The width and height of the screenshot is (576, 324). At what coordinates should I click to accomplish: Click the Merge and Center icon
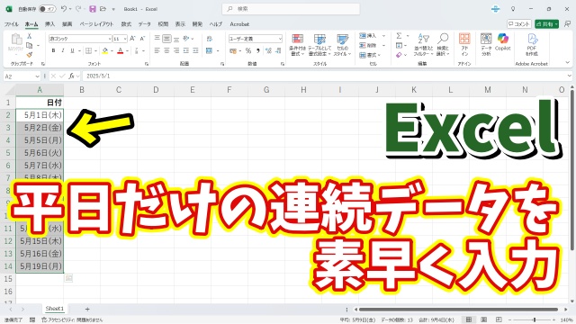(210, 50)
